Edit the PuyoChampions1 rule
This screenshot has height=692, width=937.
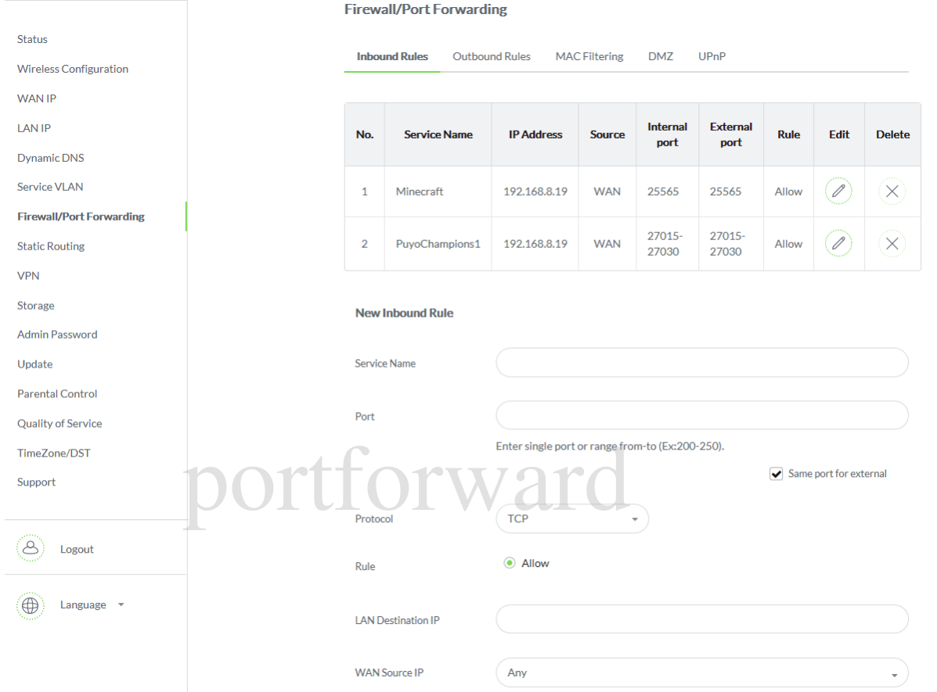(x=838, y=243)
